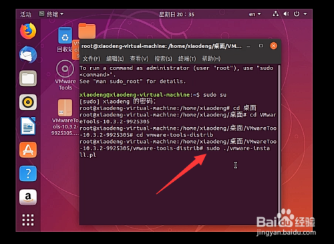The width and height of the screenshot is (334, 244).
Task: Open the clock and calendar panel
Action: point(176,15)
